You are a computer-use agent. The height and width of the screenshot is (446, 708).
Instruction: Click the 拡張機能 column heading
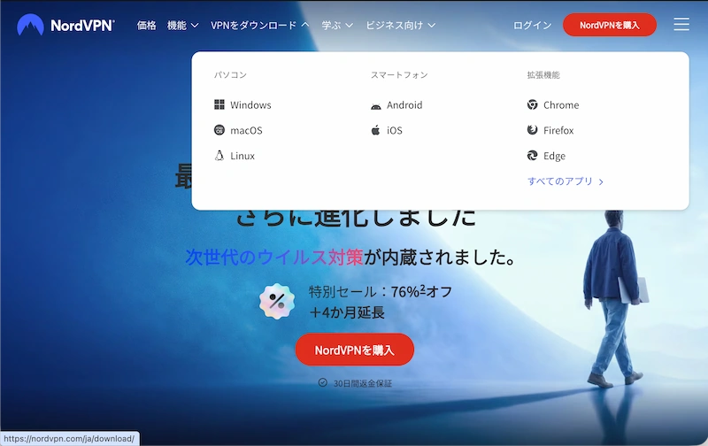pyautogui.click(x=543, y=75)
